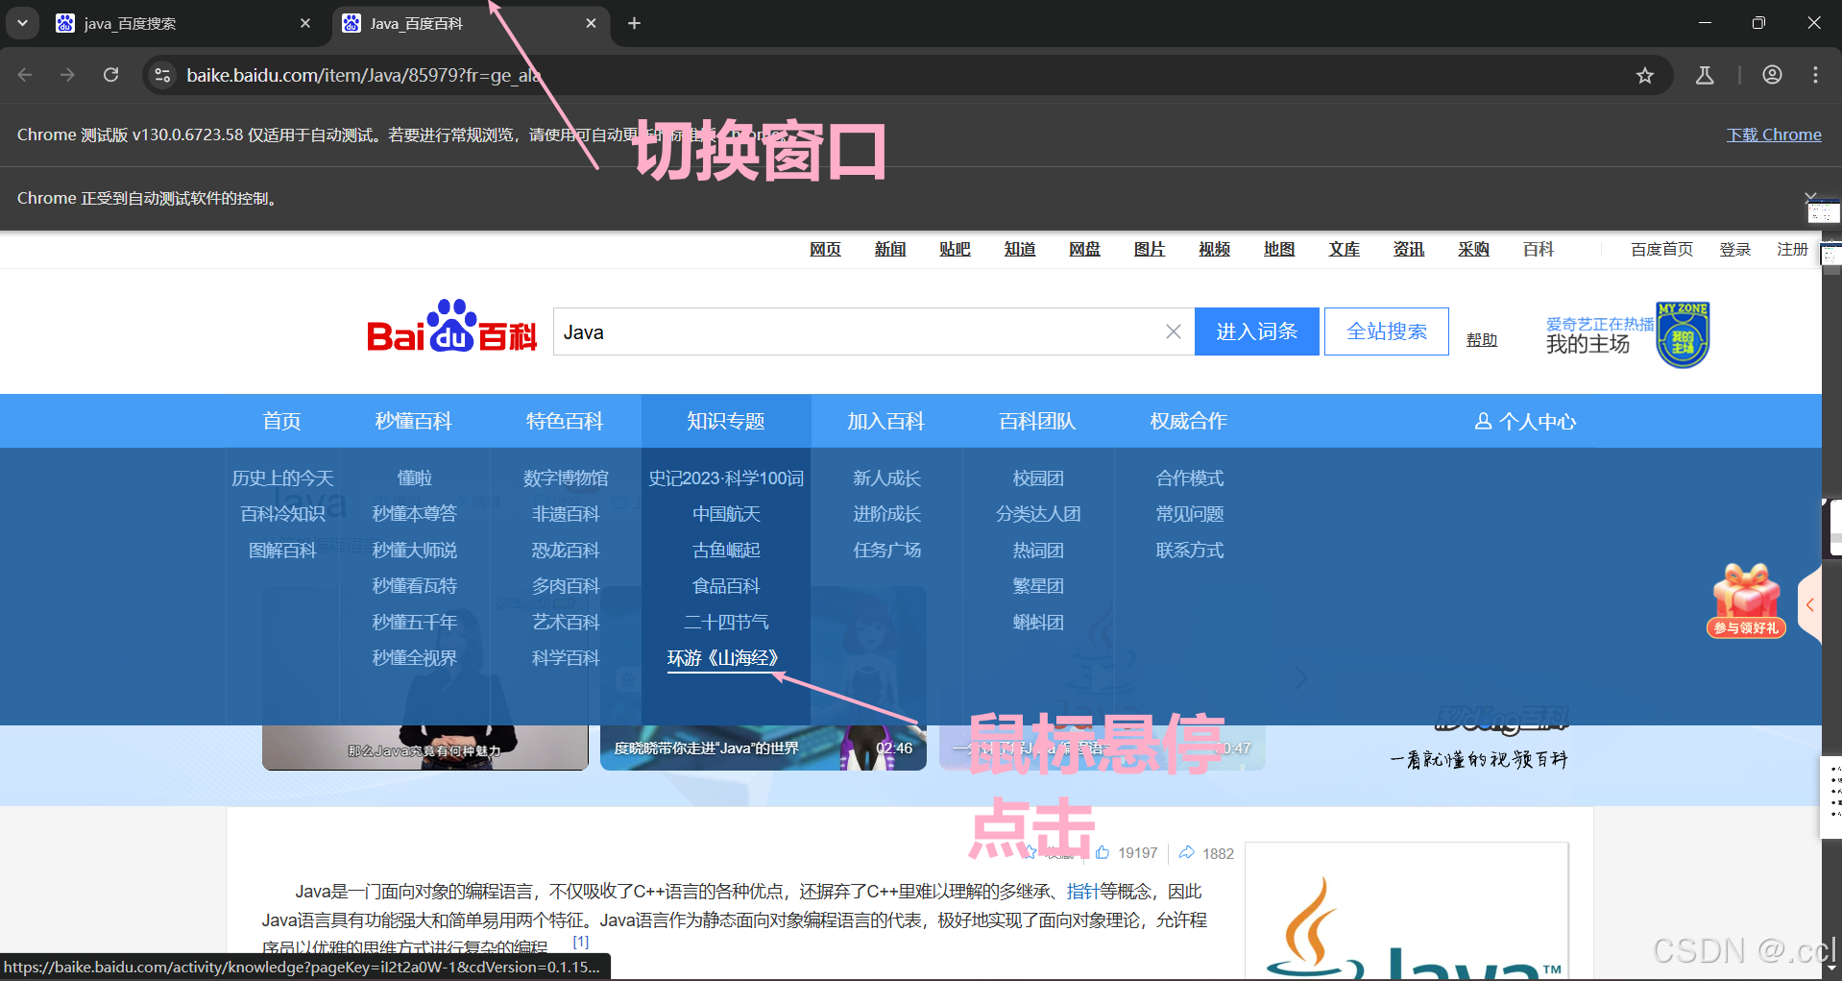Open Chrome Labs flask icon
The image size is (1842, 981).
(1705, 75)
